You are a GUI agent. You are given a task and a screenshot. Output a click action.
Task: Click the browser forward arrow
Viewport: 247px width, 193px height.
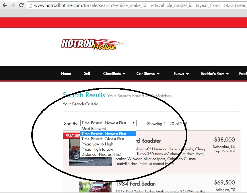tap(13, 5)
